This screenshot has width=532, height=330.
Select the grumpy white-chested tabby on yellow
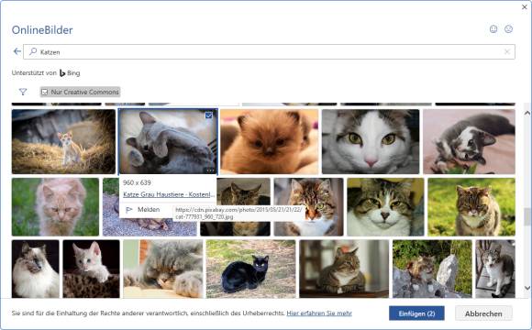pyautogui.click(x=385, y=207)
